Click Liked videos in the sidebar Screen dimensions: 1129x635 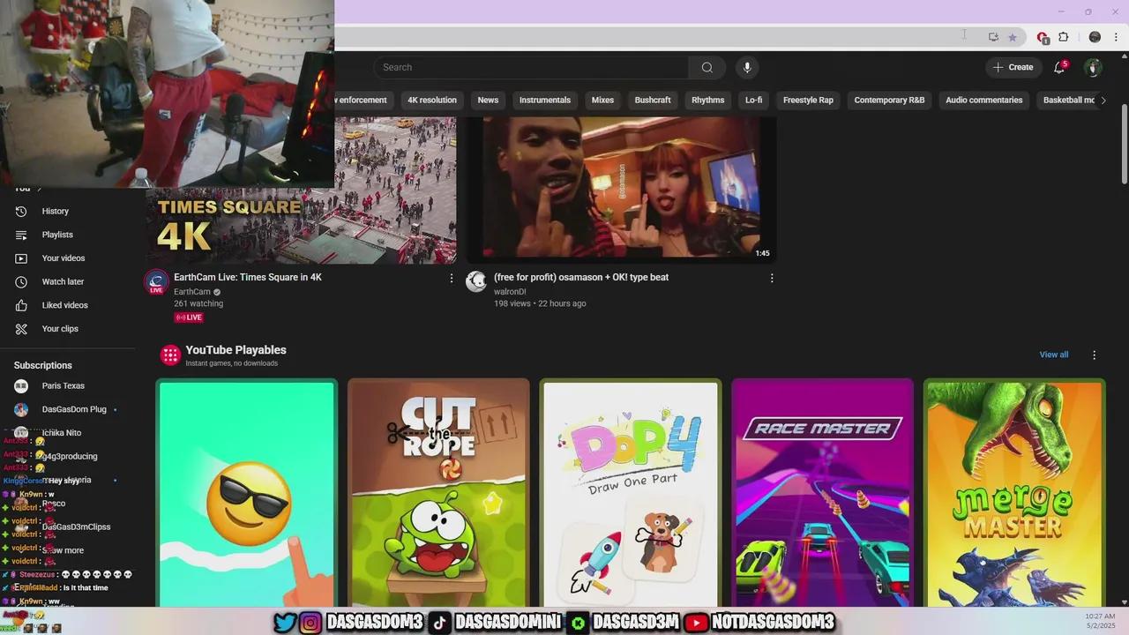point(65,305)
